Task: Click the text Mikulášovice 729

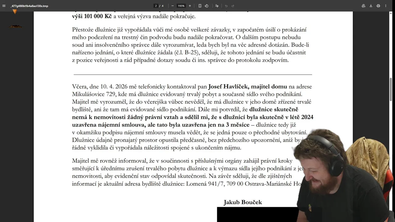Action: pos(93,94)
